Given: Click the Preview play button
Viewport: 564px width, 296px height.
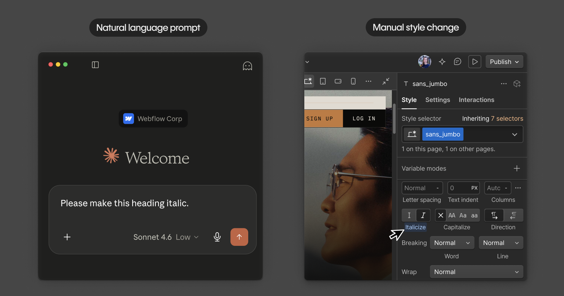Looking at the screenshot, I should click(x=475, y=62).
